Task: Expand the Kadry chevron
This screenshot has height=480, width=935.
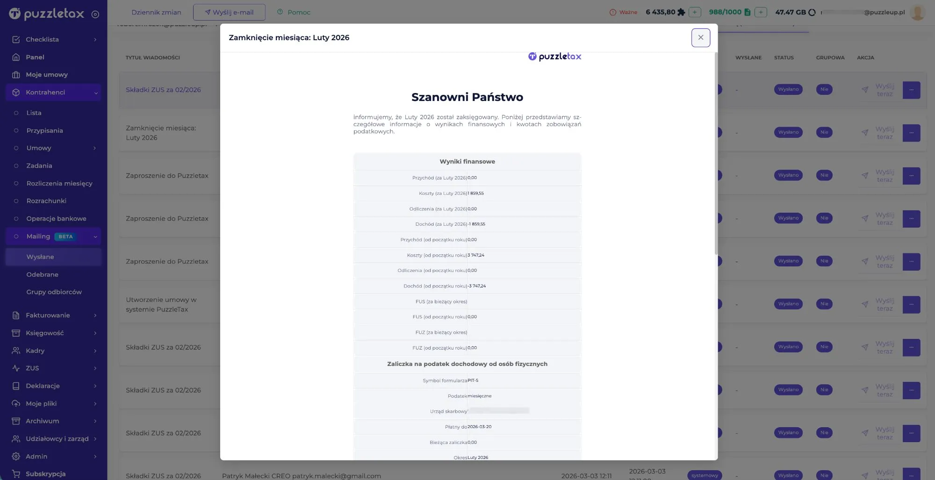Action: 95,351
